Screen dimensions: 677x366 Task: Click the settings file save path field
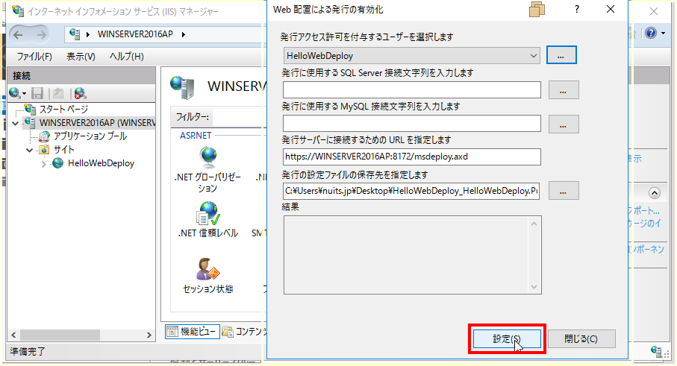pyautogui.click(x=411, y=191)
